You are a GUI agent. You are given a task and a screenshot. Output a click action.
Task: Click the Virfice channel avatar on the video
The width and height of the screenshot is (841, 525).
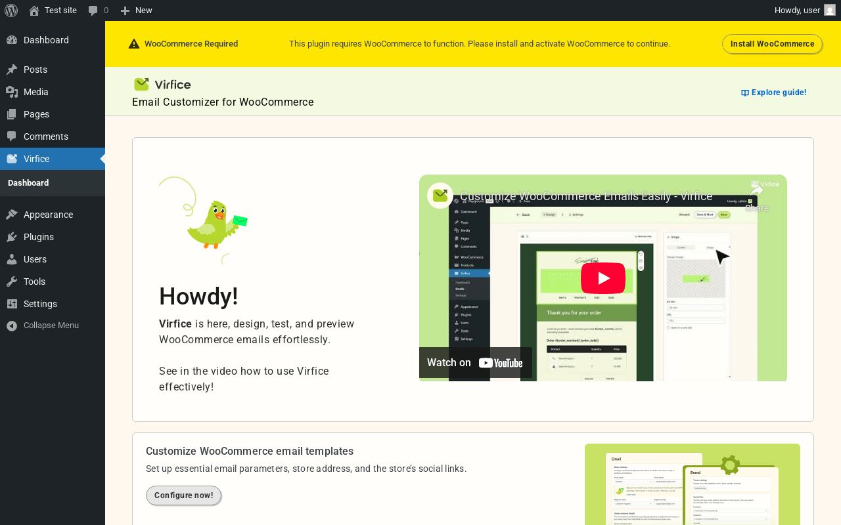click(440, 196)
